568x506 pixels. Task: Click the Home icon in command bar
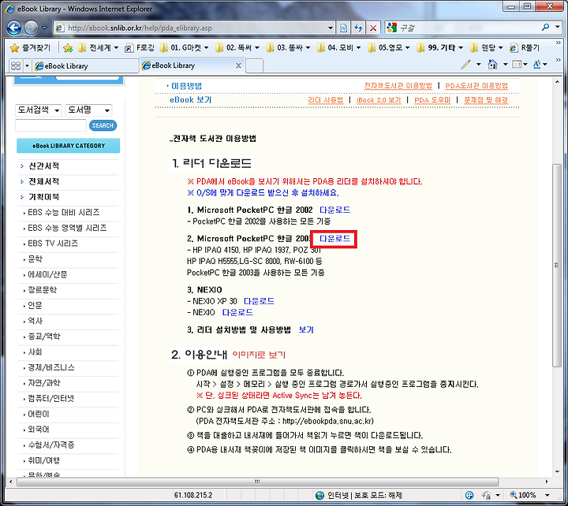coord(492,65)
